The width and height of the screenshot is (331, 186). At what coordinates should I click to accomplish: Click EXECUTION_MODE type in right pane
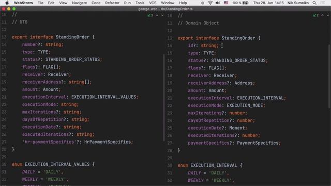click(x=245, y=105)
